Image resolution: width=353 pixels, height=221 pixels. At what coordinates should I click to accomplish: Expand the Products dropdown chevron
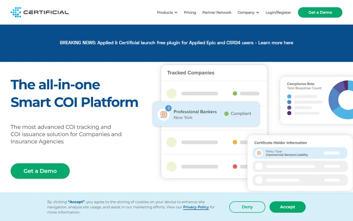pyautogui.click(x=176, y=13)
